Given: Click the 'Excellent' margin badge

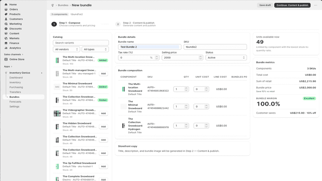Looking at the screenshot, I should tap(309, 99).
